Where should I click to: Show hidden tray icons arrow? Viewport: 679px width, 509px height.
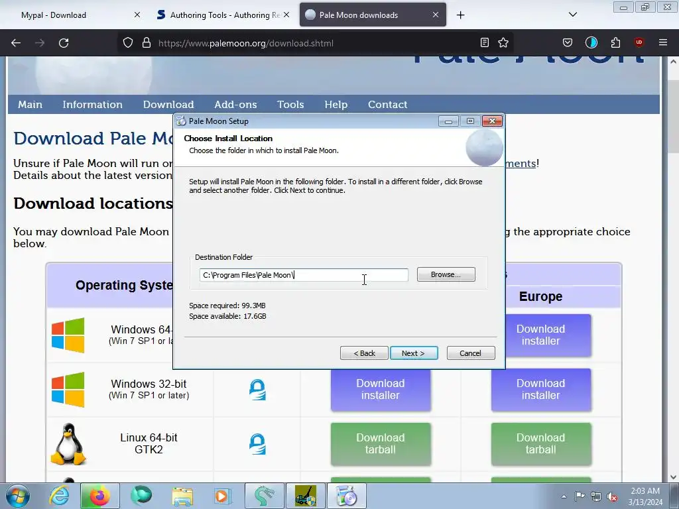click(x=564, y=496)
